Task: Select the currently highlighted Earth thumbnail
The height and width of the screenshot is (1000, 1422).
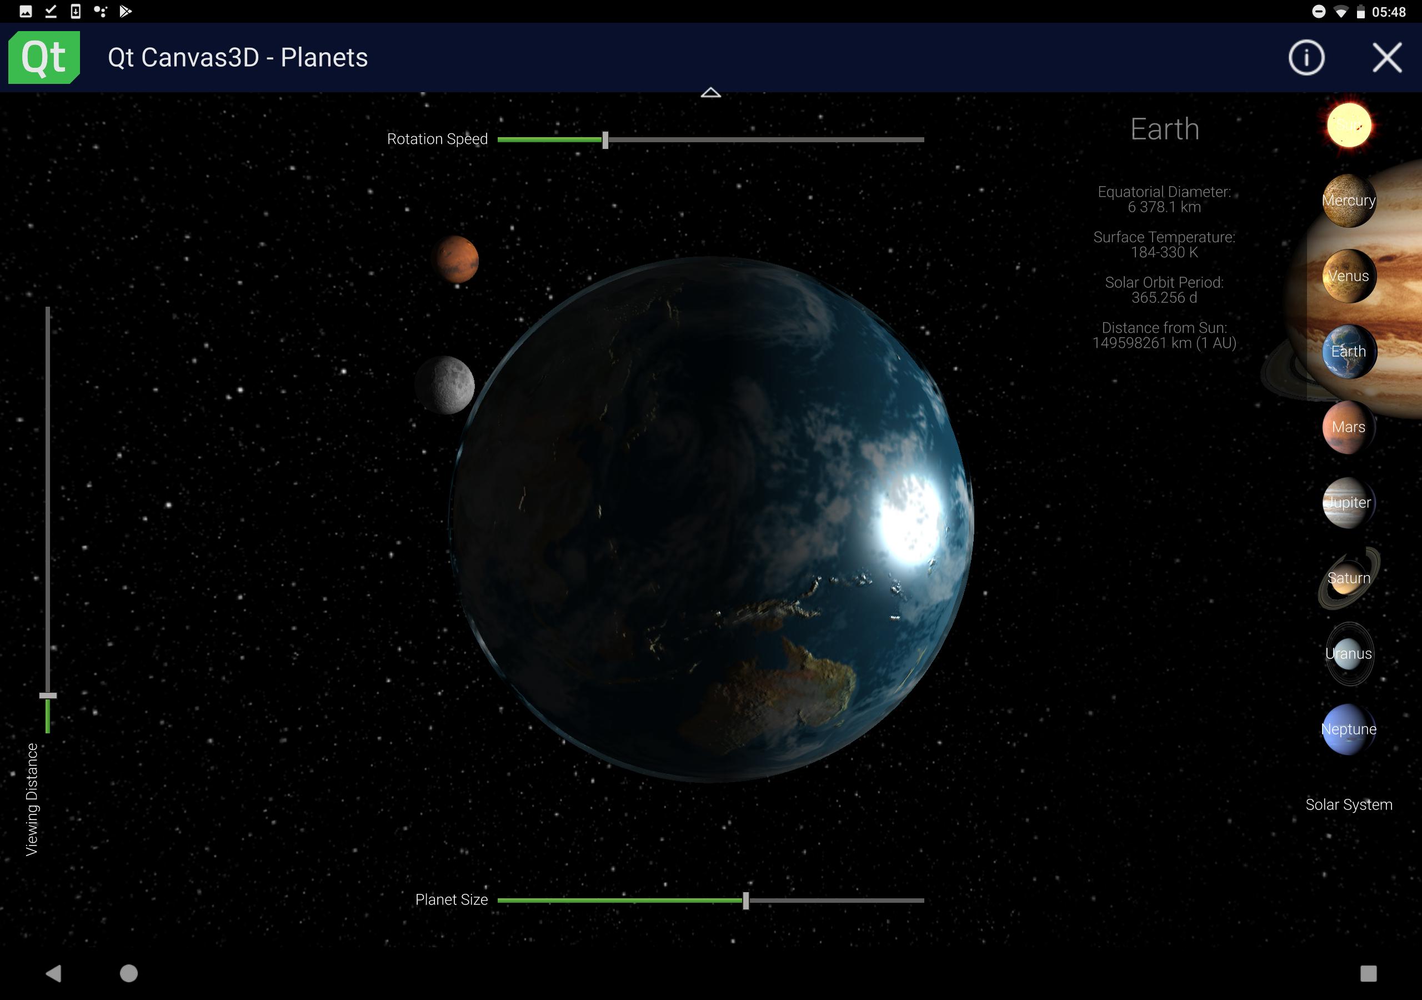Action: (1349, 351)
